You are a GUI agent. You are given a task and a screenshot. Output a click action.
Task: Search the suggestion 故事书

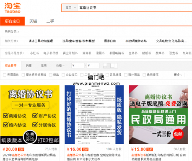(x=160, y=53)
